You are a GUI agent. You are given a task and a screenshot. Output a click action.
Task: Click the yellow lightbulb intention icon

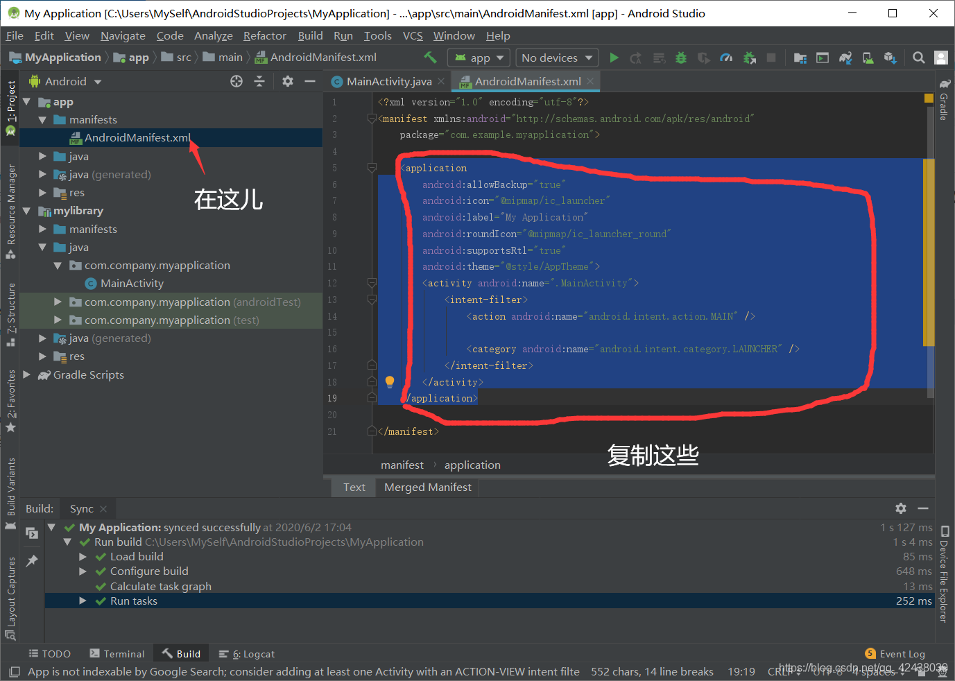pos(390,381)
